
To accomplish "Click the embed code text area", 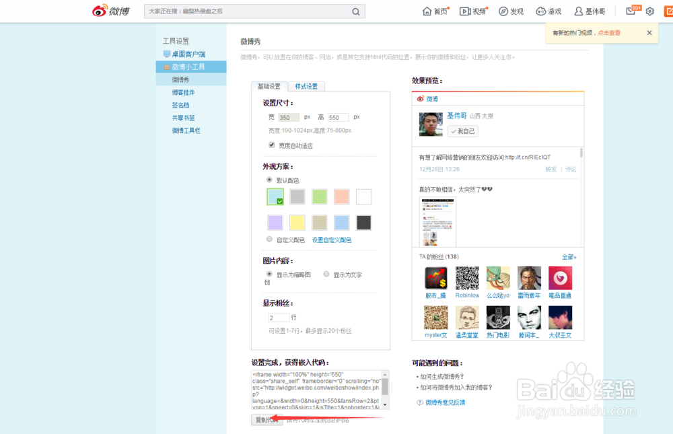I will 320,390.
